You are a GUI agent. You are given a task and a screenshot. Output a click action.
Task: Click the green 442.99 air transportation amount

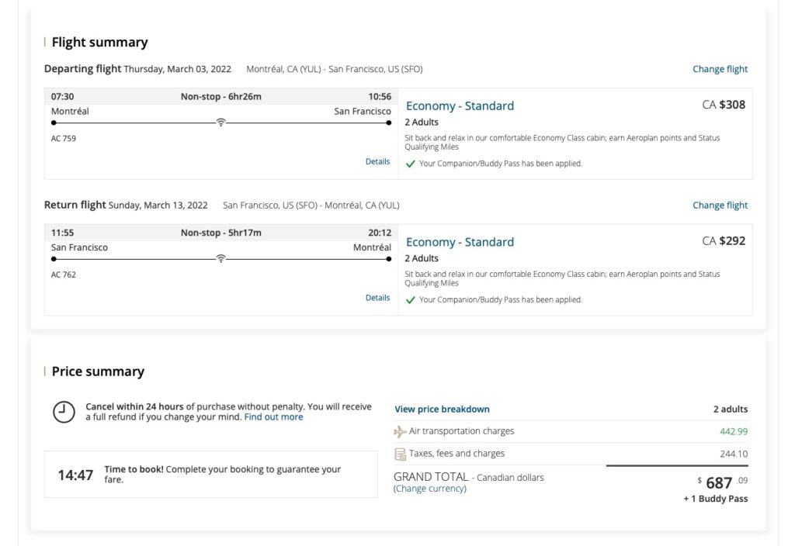(733, 432)
